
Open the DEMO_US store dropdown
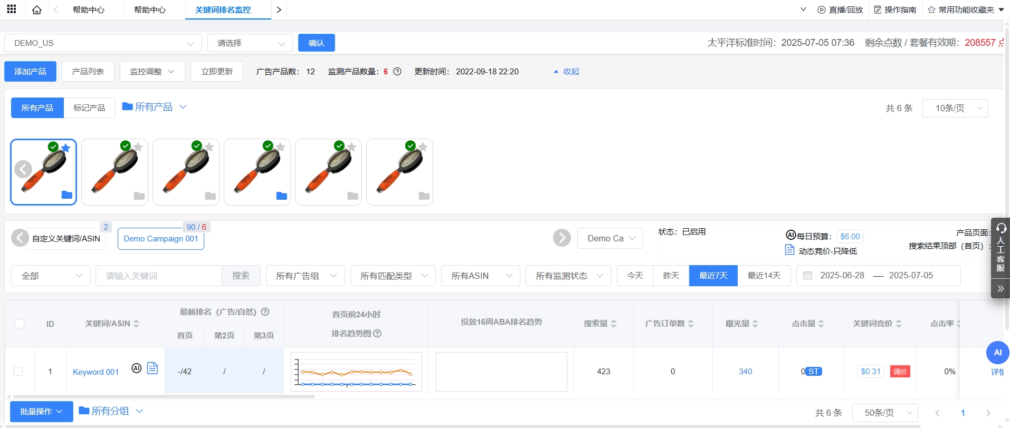tap(103, 43)
